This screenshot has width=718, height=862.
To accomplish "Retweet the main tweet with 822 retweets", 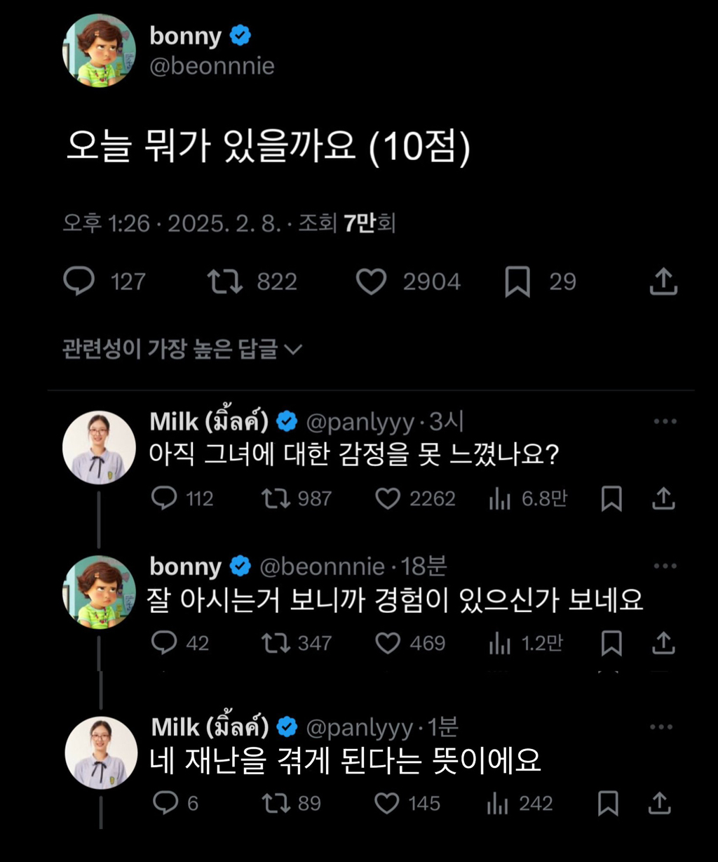I will [x=225, y=281].
